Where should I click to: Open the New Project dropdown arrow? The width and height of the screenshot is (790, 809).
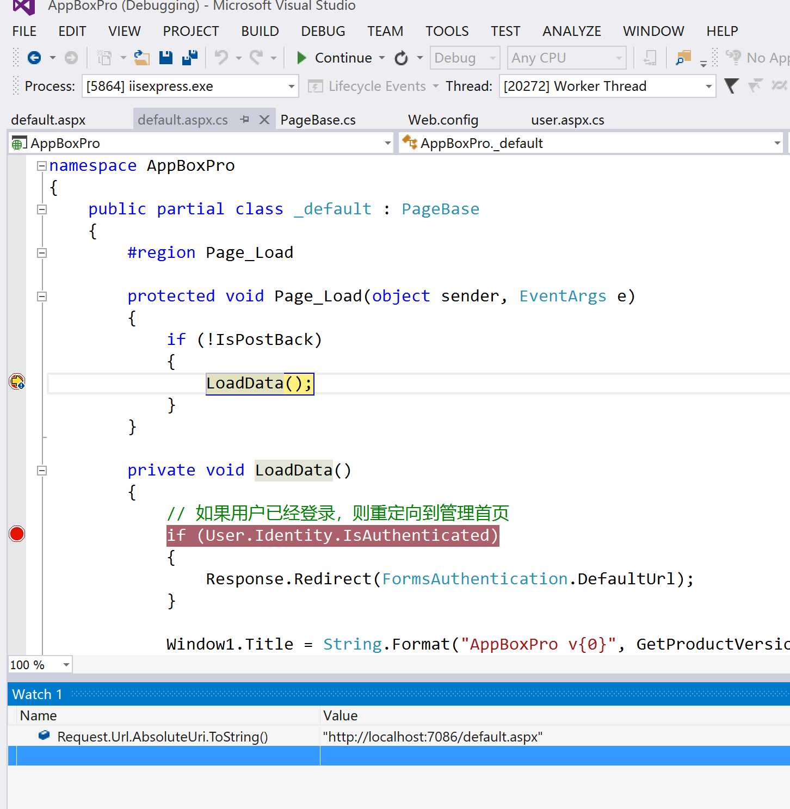pos(124,58)
